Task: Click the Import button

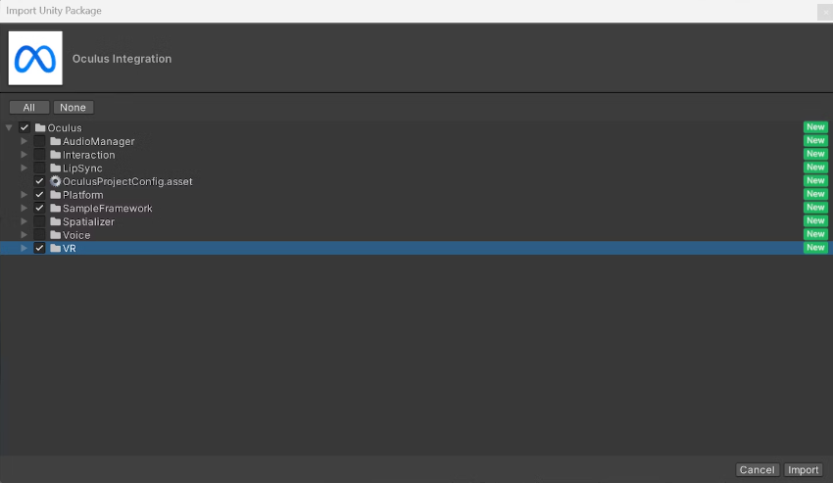Action: pos(803,469)
